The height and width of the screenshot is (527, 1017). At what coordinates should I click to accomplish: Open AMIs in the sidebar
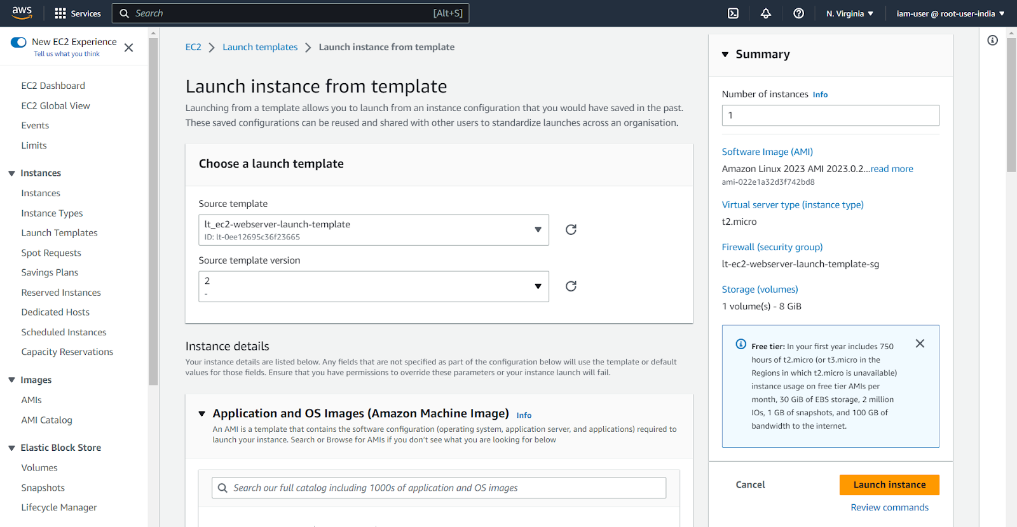[x=31, y=400]
